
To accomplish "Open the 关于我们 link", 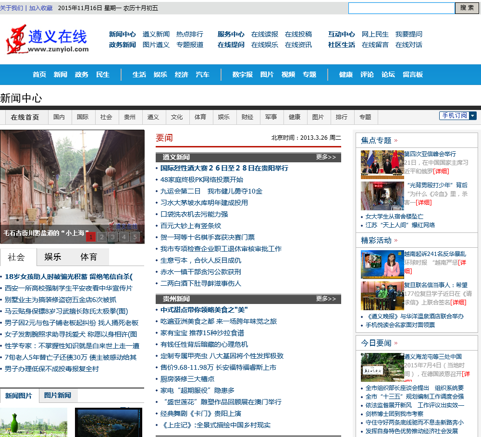I will point(12,8).
